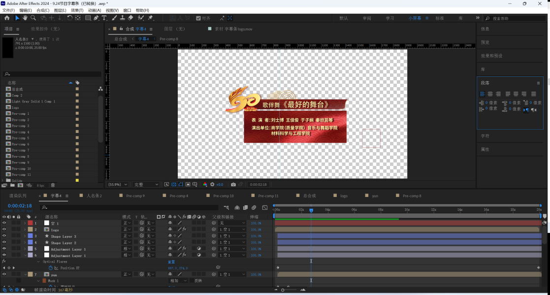Click the snapshot camera icon in viewer
This screenshot has width=550, height=295.
[233, 185]
